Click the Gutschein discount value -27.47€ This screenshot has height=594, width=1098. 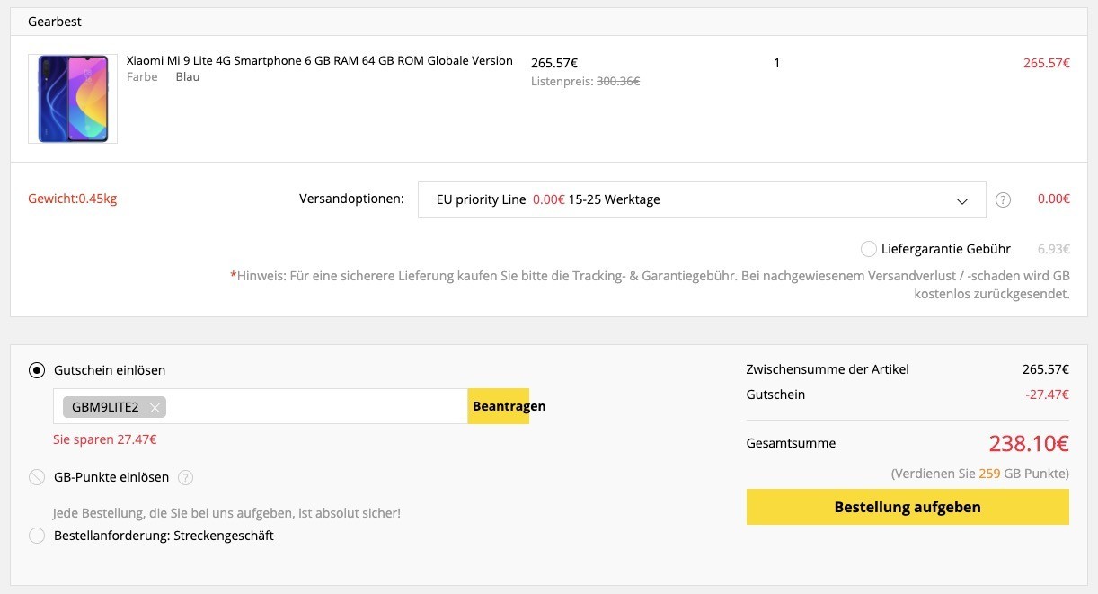point(1047,395)
